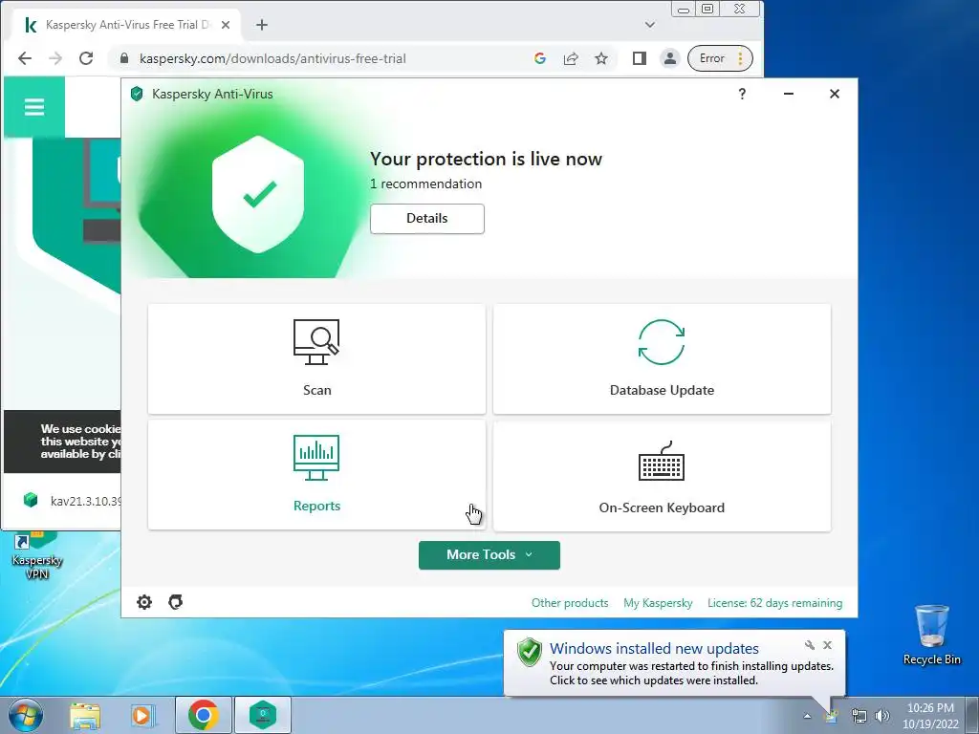The image size is (979, 734).
Task: Open recommendation Details button
Action: click(427, 219)
